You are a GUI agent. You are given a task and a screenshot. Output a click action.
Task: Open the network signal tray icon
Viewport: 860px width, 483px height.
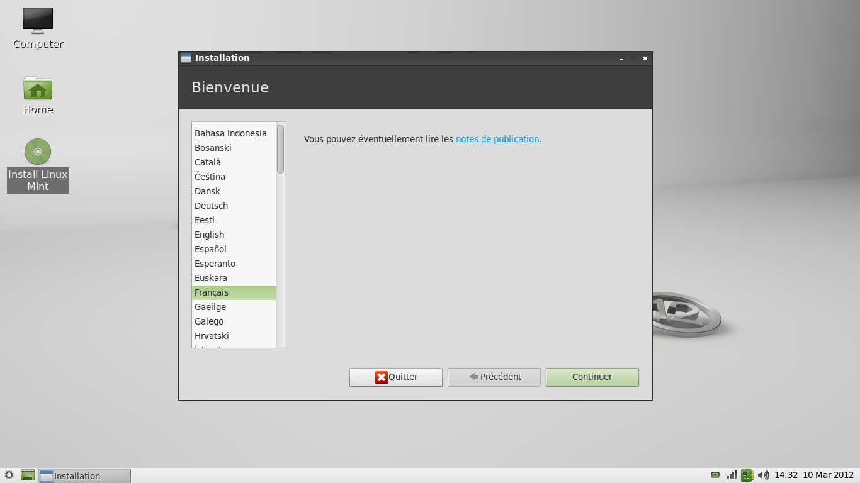click(x=732, y=475)
